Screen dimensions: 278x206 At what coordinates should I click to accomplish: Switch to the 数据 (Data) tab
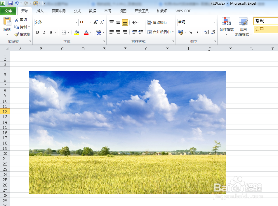pyautogui.click(x=92, y=11)
